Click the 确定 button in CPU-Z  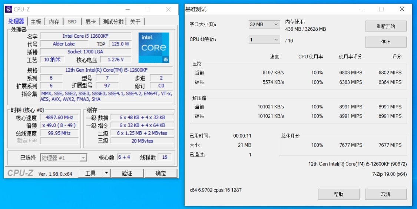click(160, 173)
